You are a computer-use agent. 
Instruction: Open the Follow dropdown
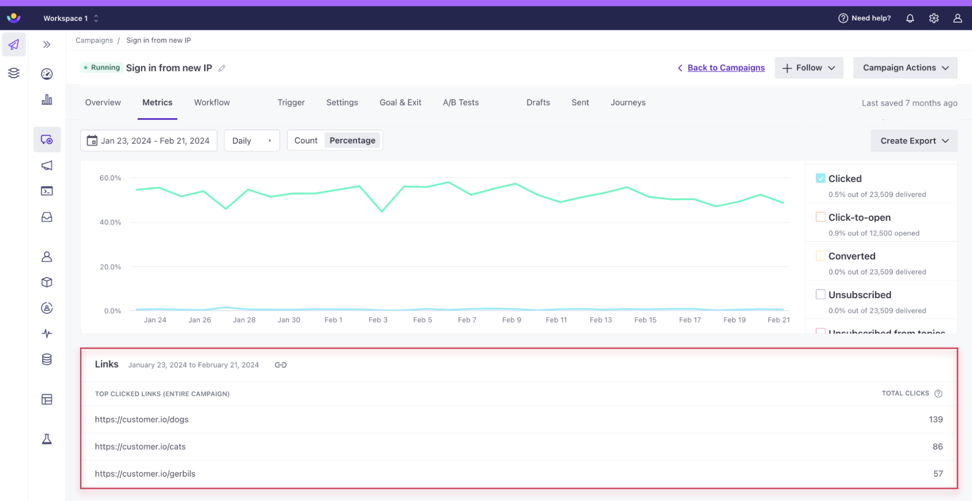pyautogui.click(x=809, y=68)
